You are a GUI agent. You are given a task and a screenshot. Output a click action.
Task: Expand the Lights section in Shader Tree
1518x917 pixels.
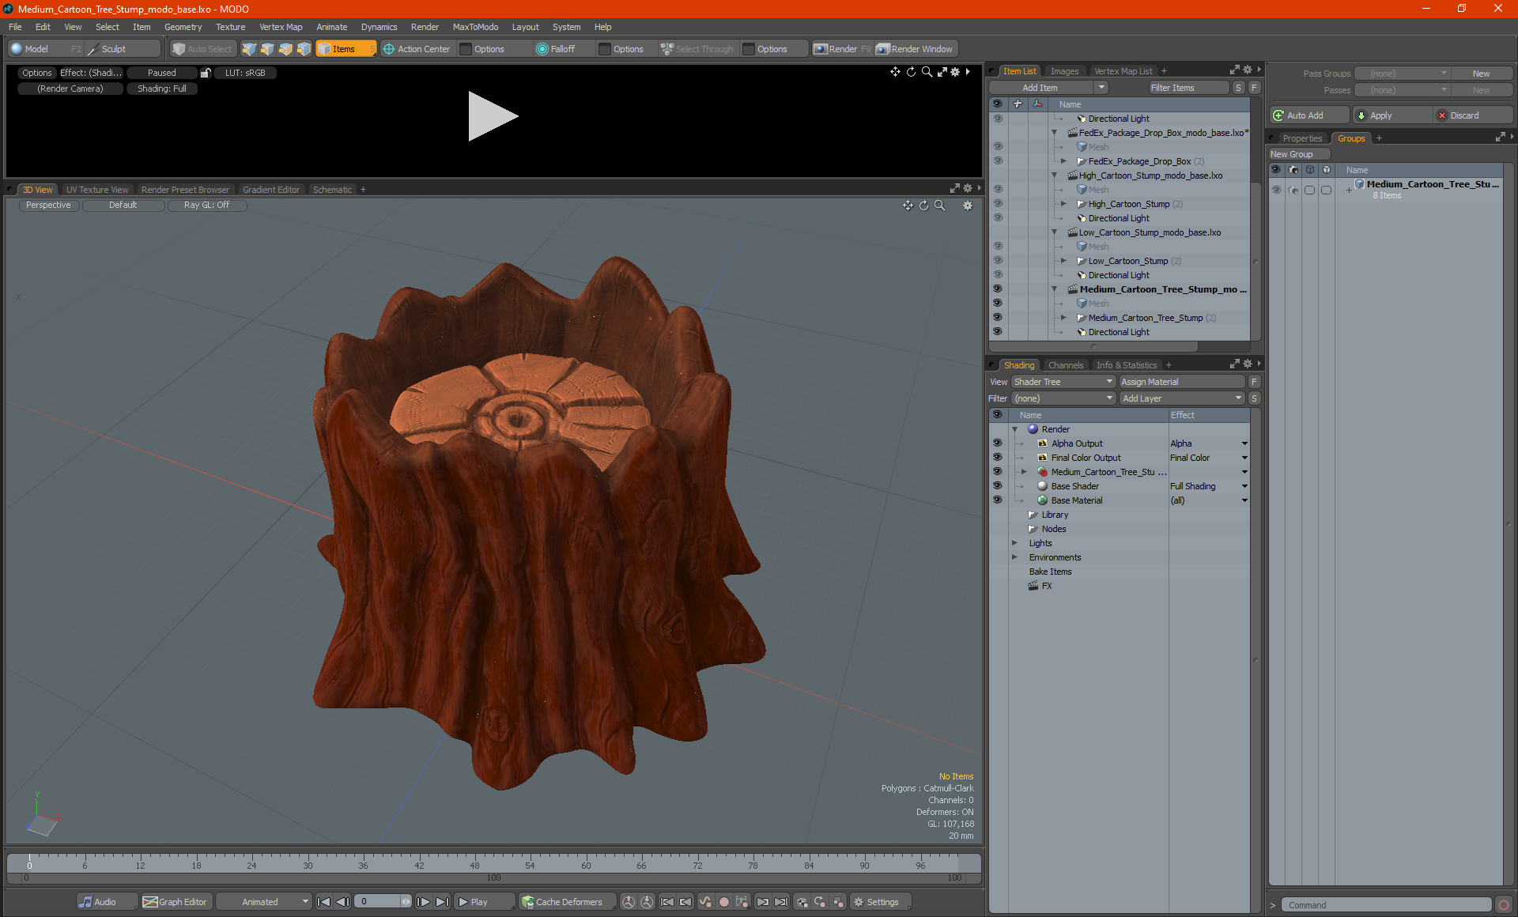pos(1015,543)
